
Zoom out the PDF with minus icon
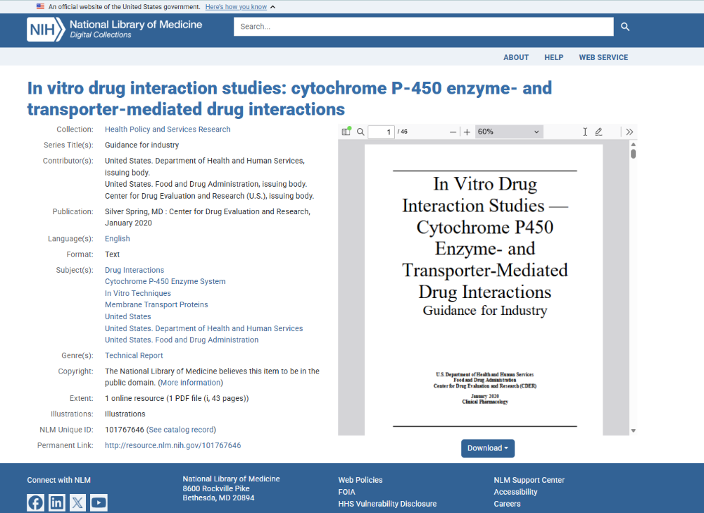coord(453,132)
